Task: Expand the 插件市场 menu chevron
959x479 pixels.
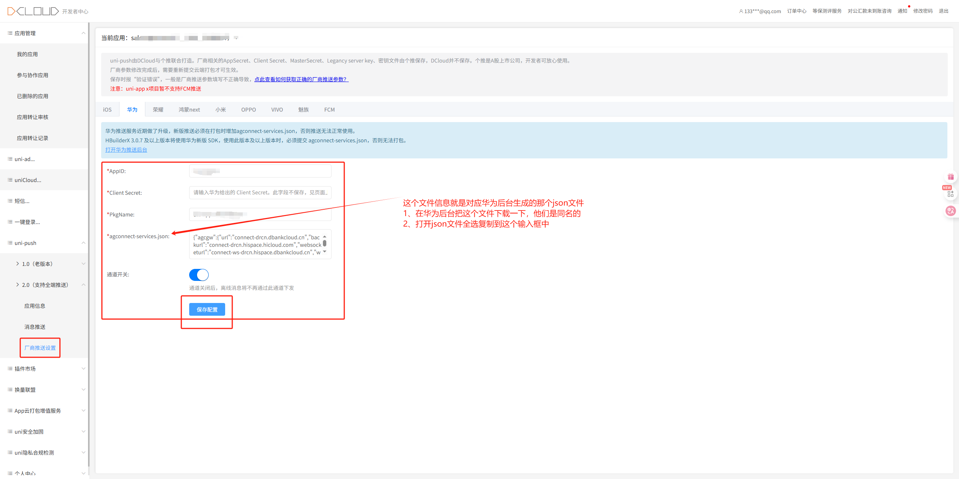Action: click(83, 369)
